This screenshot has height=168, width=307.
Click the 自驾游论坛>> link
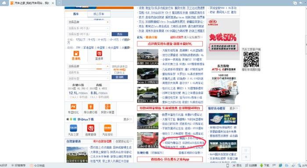point(123,141)
